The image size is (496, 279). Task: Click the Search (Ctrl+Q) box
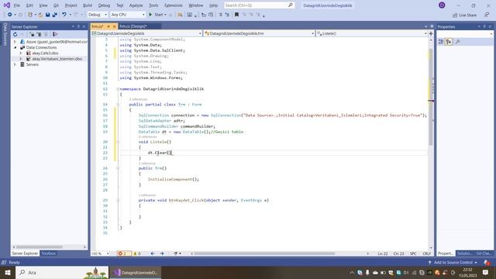pos(259,5)
